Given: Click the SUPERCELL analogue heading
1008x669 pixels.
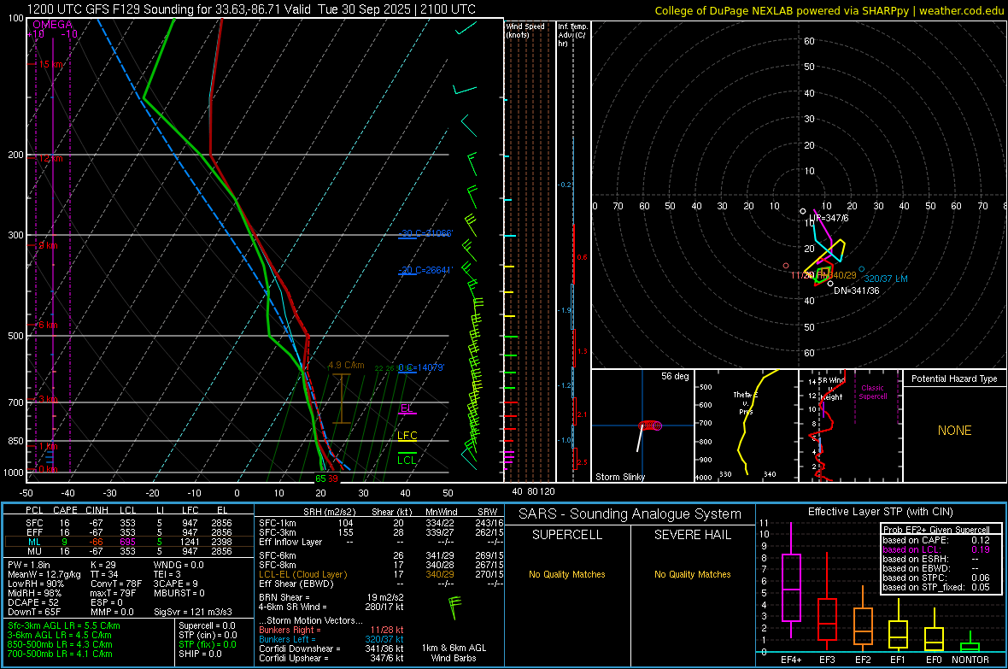Looking at the screenshot, I should [567, 535].
